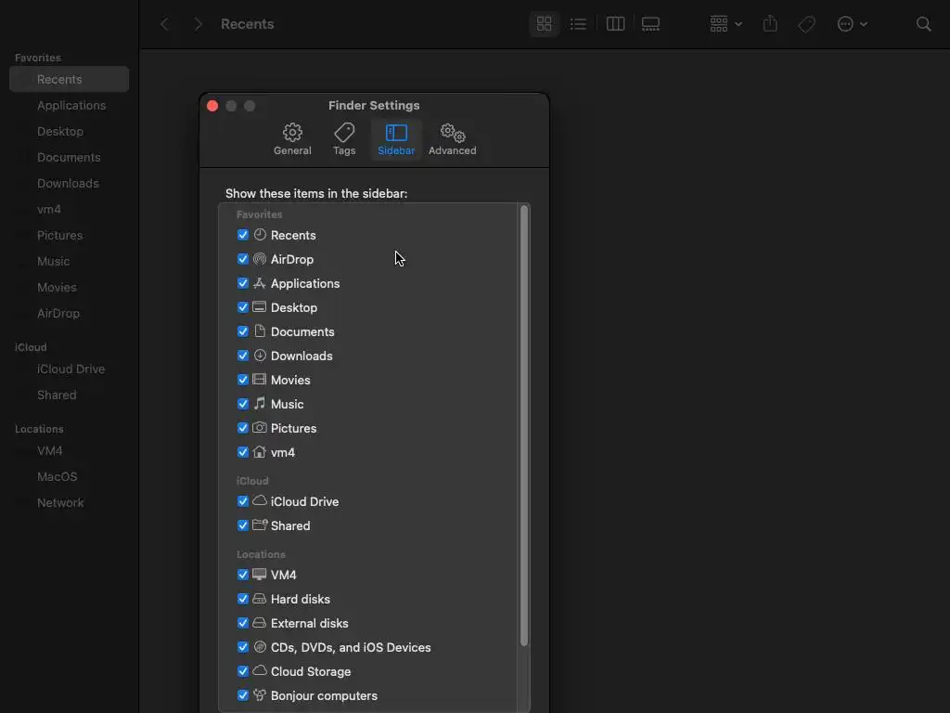Image resolution: width=950 pixels, height=713 pixels.
Task: Go forward with the right chevron
Action: click(198, 24)
